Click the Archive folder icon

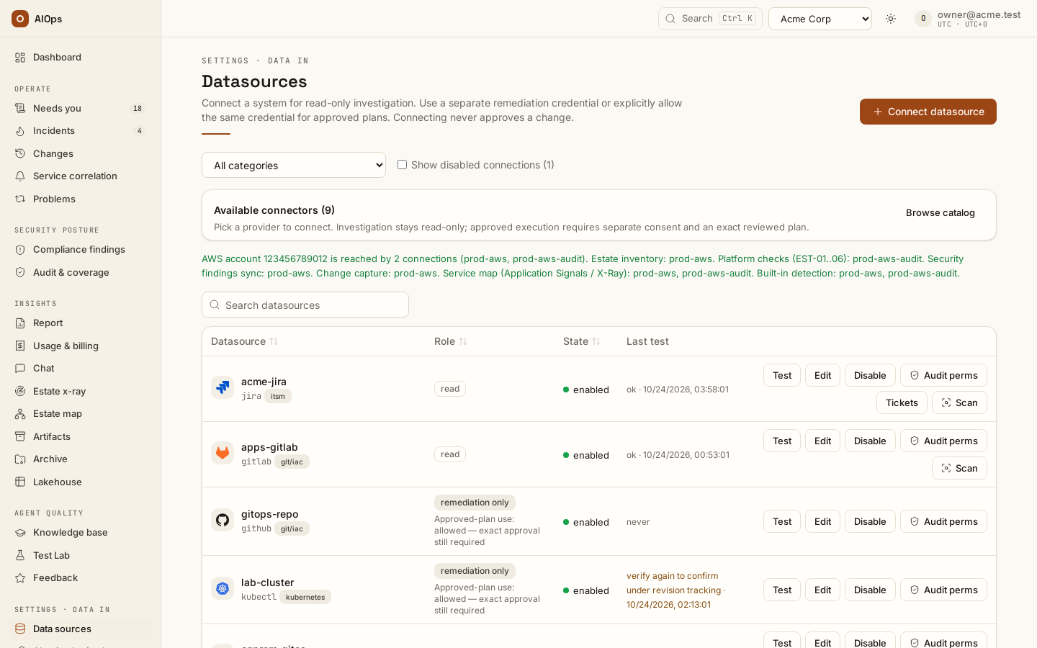[20, 459]
